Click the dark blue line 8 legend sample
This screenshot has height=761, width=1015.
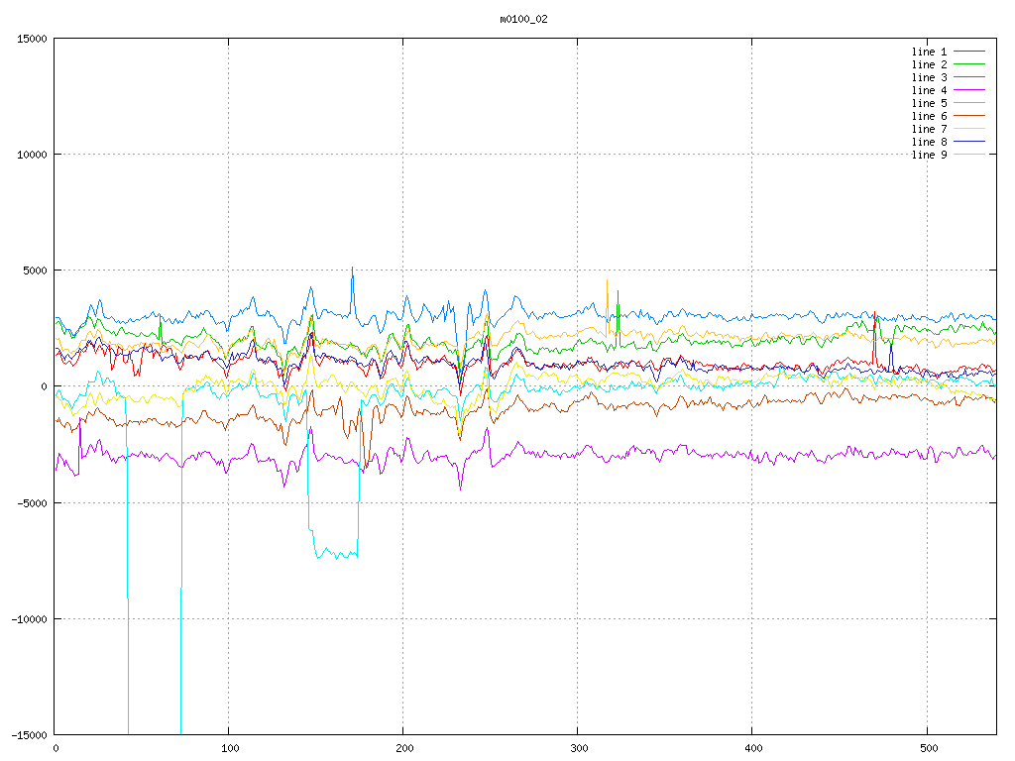[969, 141]
